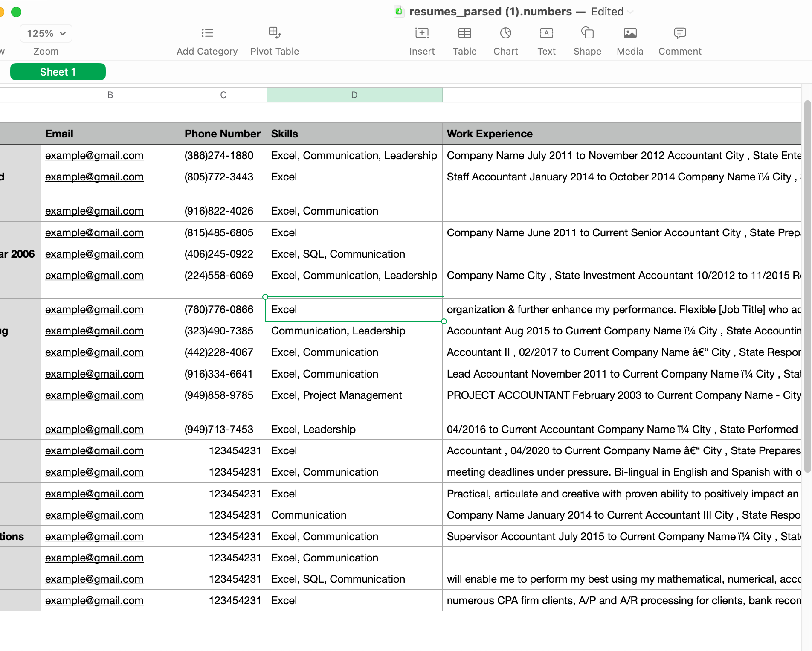Click the Phone Number header cell
Screen dimensions: 812x651
[223, 134]
